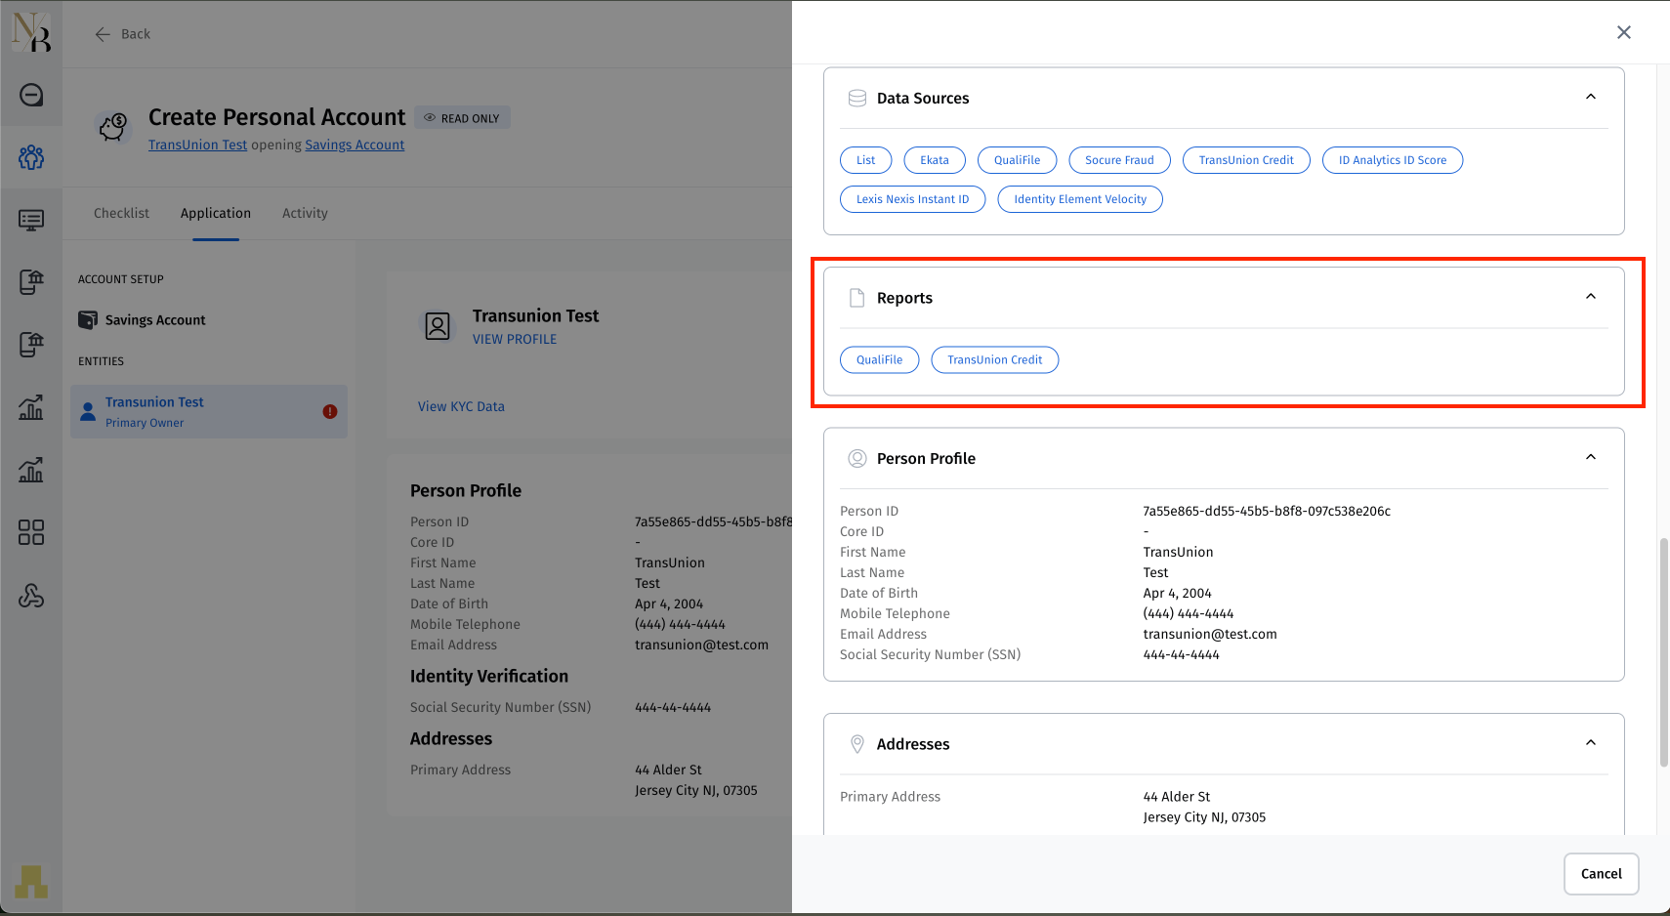Switch to the Checklist tab
The image size is (1670, 916).
click(x=121, y=213)
